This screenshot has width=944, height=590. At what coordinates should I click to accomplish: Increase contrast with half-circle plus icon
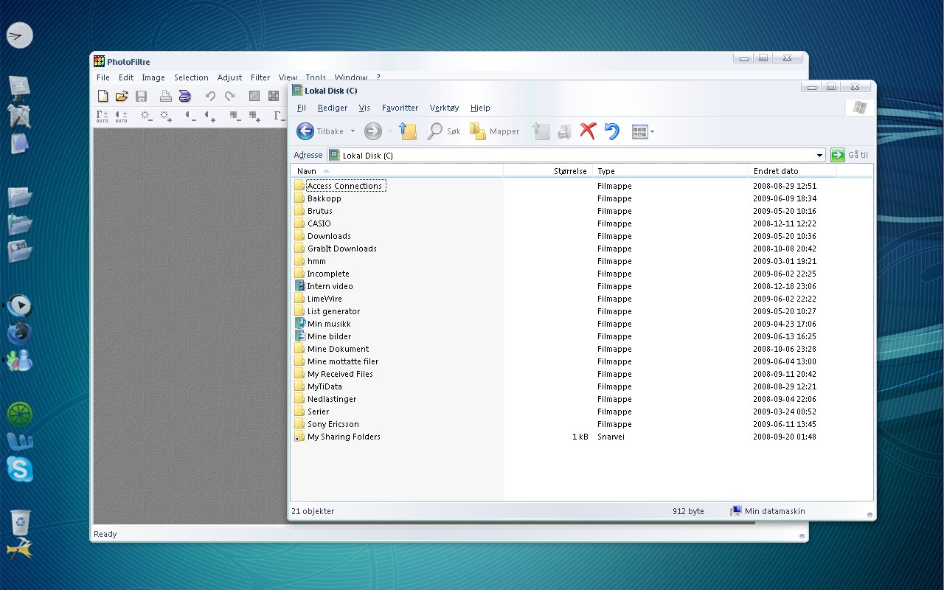click(210, 116)
